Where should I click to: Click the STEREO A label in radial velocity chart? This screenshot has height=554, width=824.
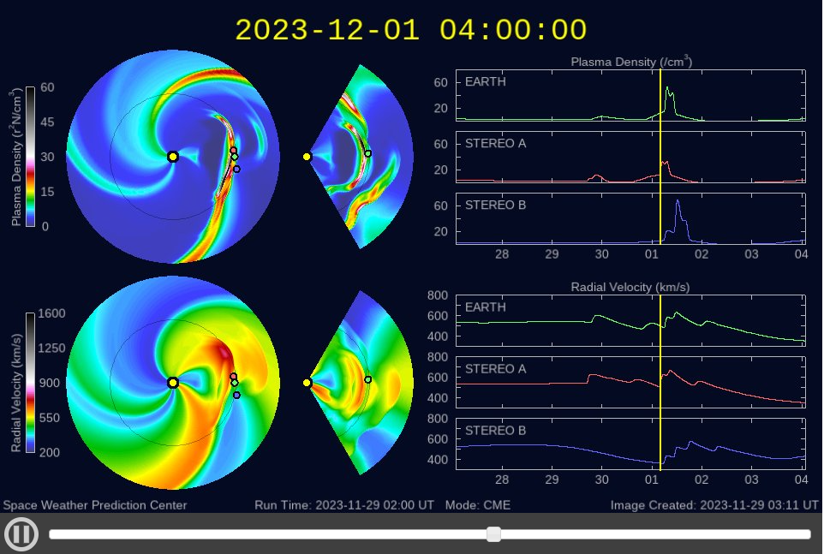[495, 369]
